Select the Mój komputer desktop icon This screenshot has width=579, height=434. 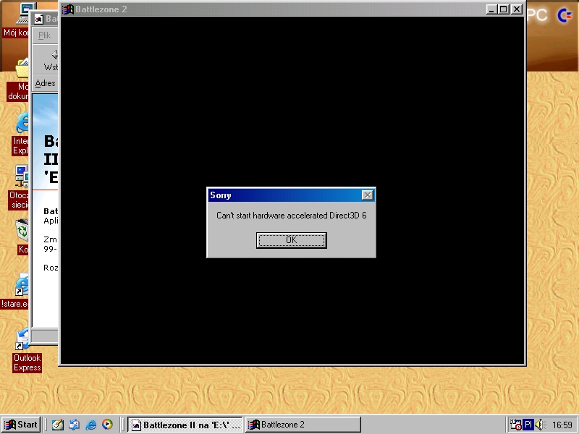pos(16,20)
